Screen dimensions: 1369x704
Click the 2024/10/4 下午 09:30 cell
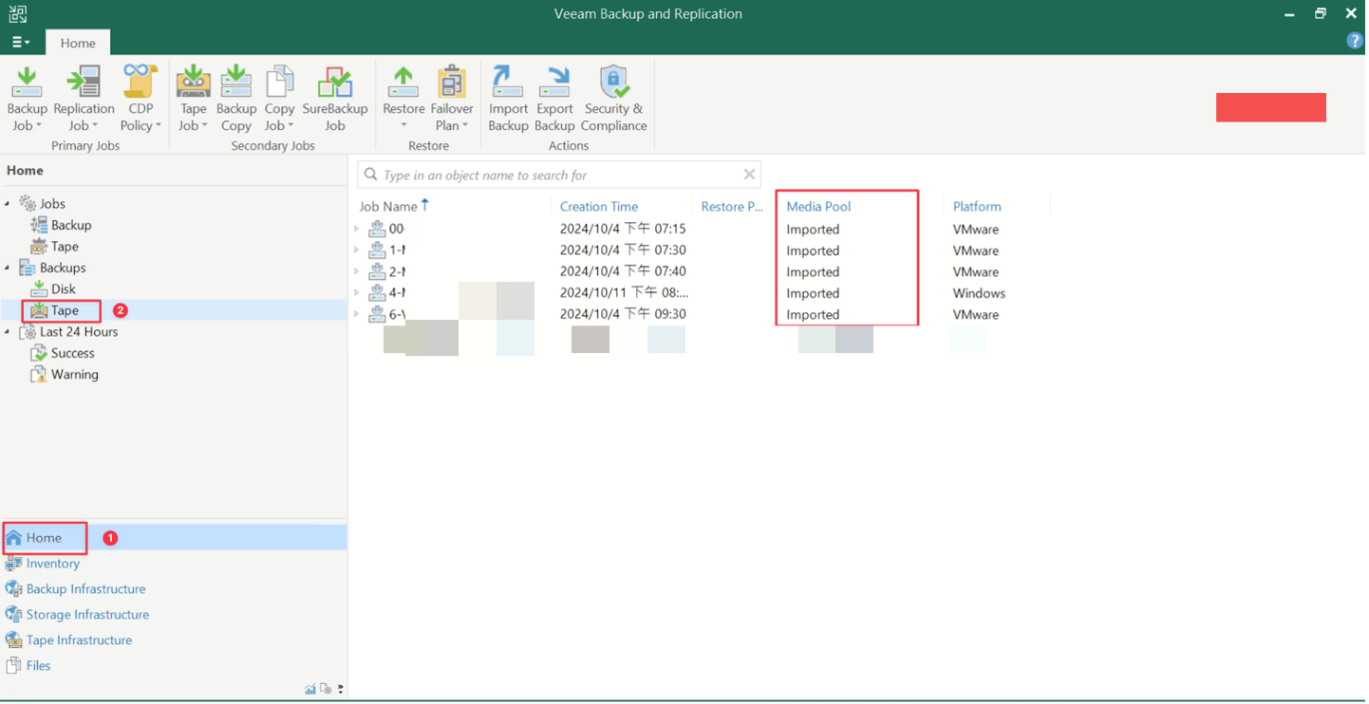click(623, 314)
